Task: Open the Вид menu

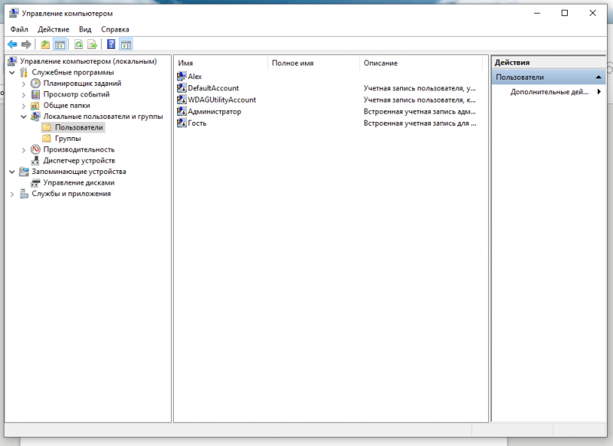Action: tap(85, 29)
